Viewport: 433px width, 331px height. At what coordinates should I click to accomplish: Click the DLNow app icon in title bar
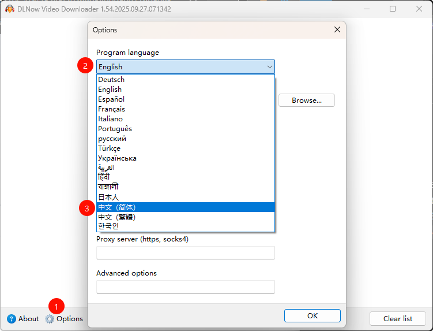point(10,9)
